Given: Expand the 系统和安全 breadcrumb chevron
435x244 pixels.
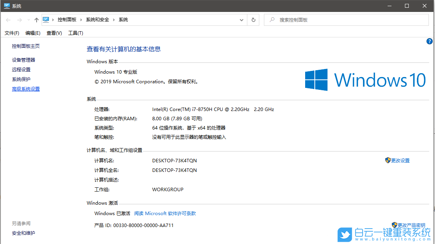Looking at the screenshot, I should pyautogui.click(x=113, y=19).
